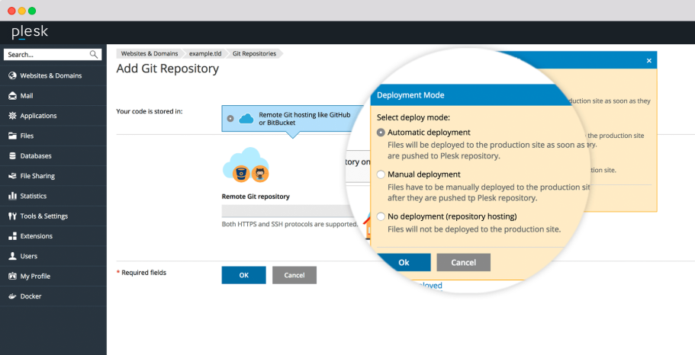Select Remote Git hosting radio button
695x355 pixels.
pyautogui.click(x=230, y=119)
